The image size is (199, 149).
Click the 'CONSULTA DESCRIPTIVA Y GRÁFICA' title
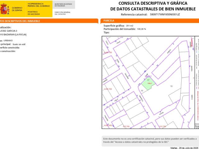153,3
